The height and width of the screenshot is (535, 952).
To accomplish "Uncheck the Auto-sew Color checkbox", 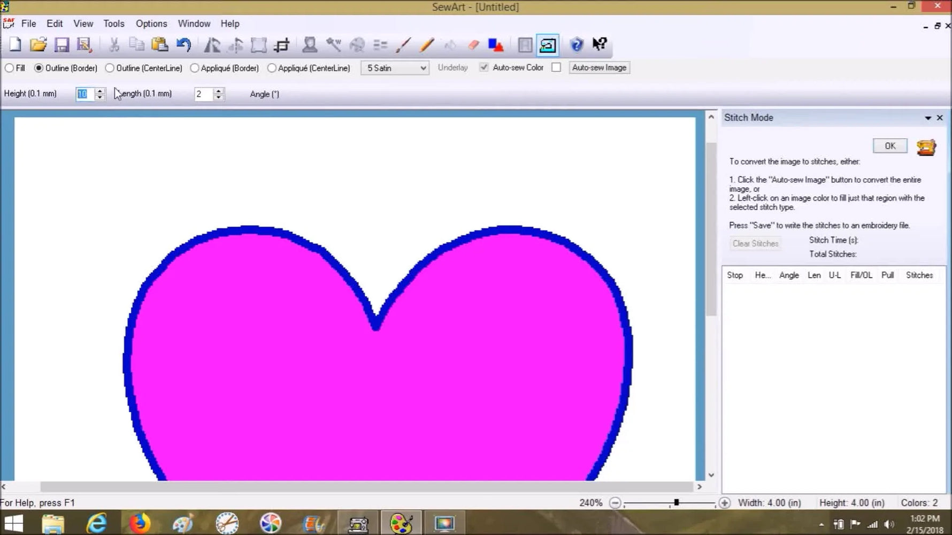I will pyautogui.click(x=484, y=67).
